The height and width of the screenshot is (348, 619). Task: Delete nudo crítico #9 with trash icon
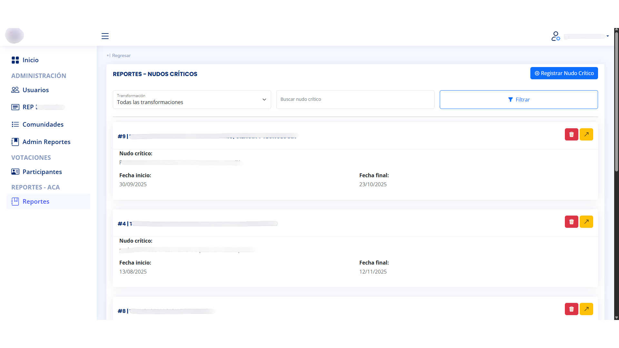(571, 134)
